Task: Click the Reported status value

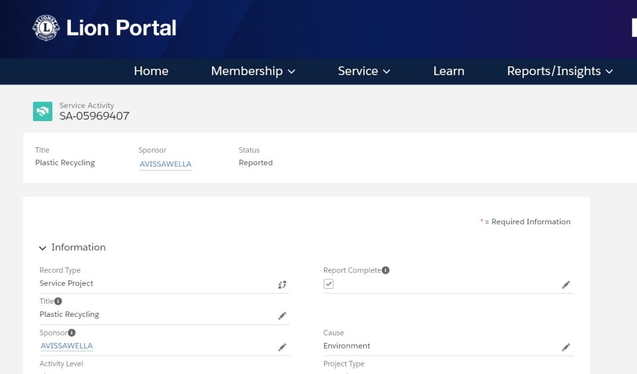Action: click(256, 163)
